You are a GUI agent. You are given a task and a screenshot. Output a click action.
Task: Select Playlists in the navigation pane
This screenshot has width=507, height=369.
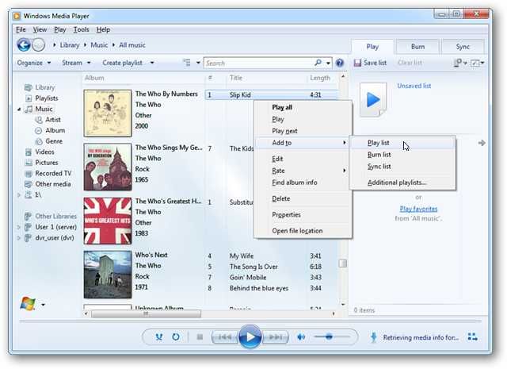(47, 98)
